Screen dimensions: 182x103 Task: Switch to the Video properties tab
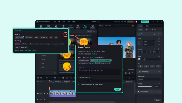click(147, 26)
